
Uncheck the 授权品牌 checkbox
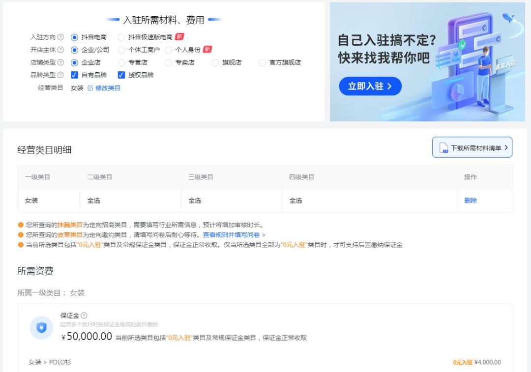pos(121,75)
